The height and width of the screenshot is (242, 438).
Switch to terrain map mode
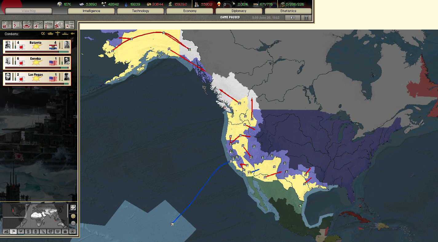6,232
